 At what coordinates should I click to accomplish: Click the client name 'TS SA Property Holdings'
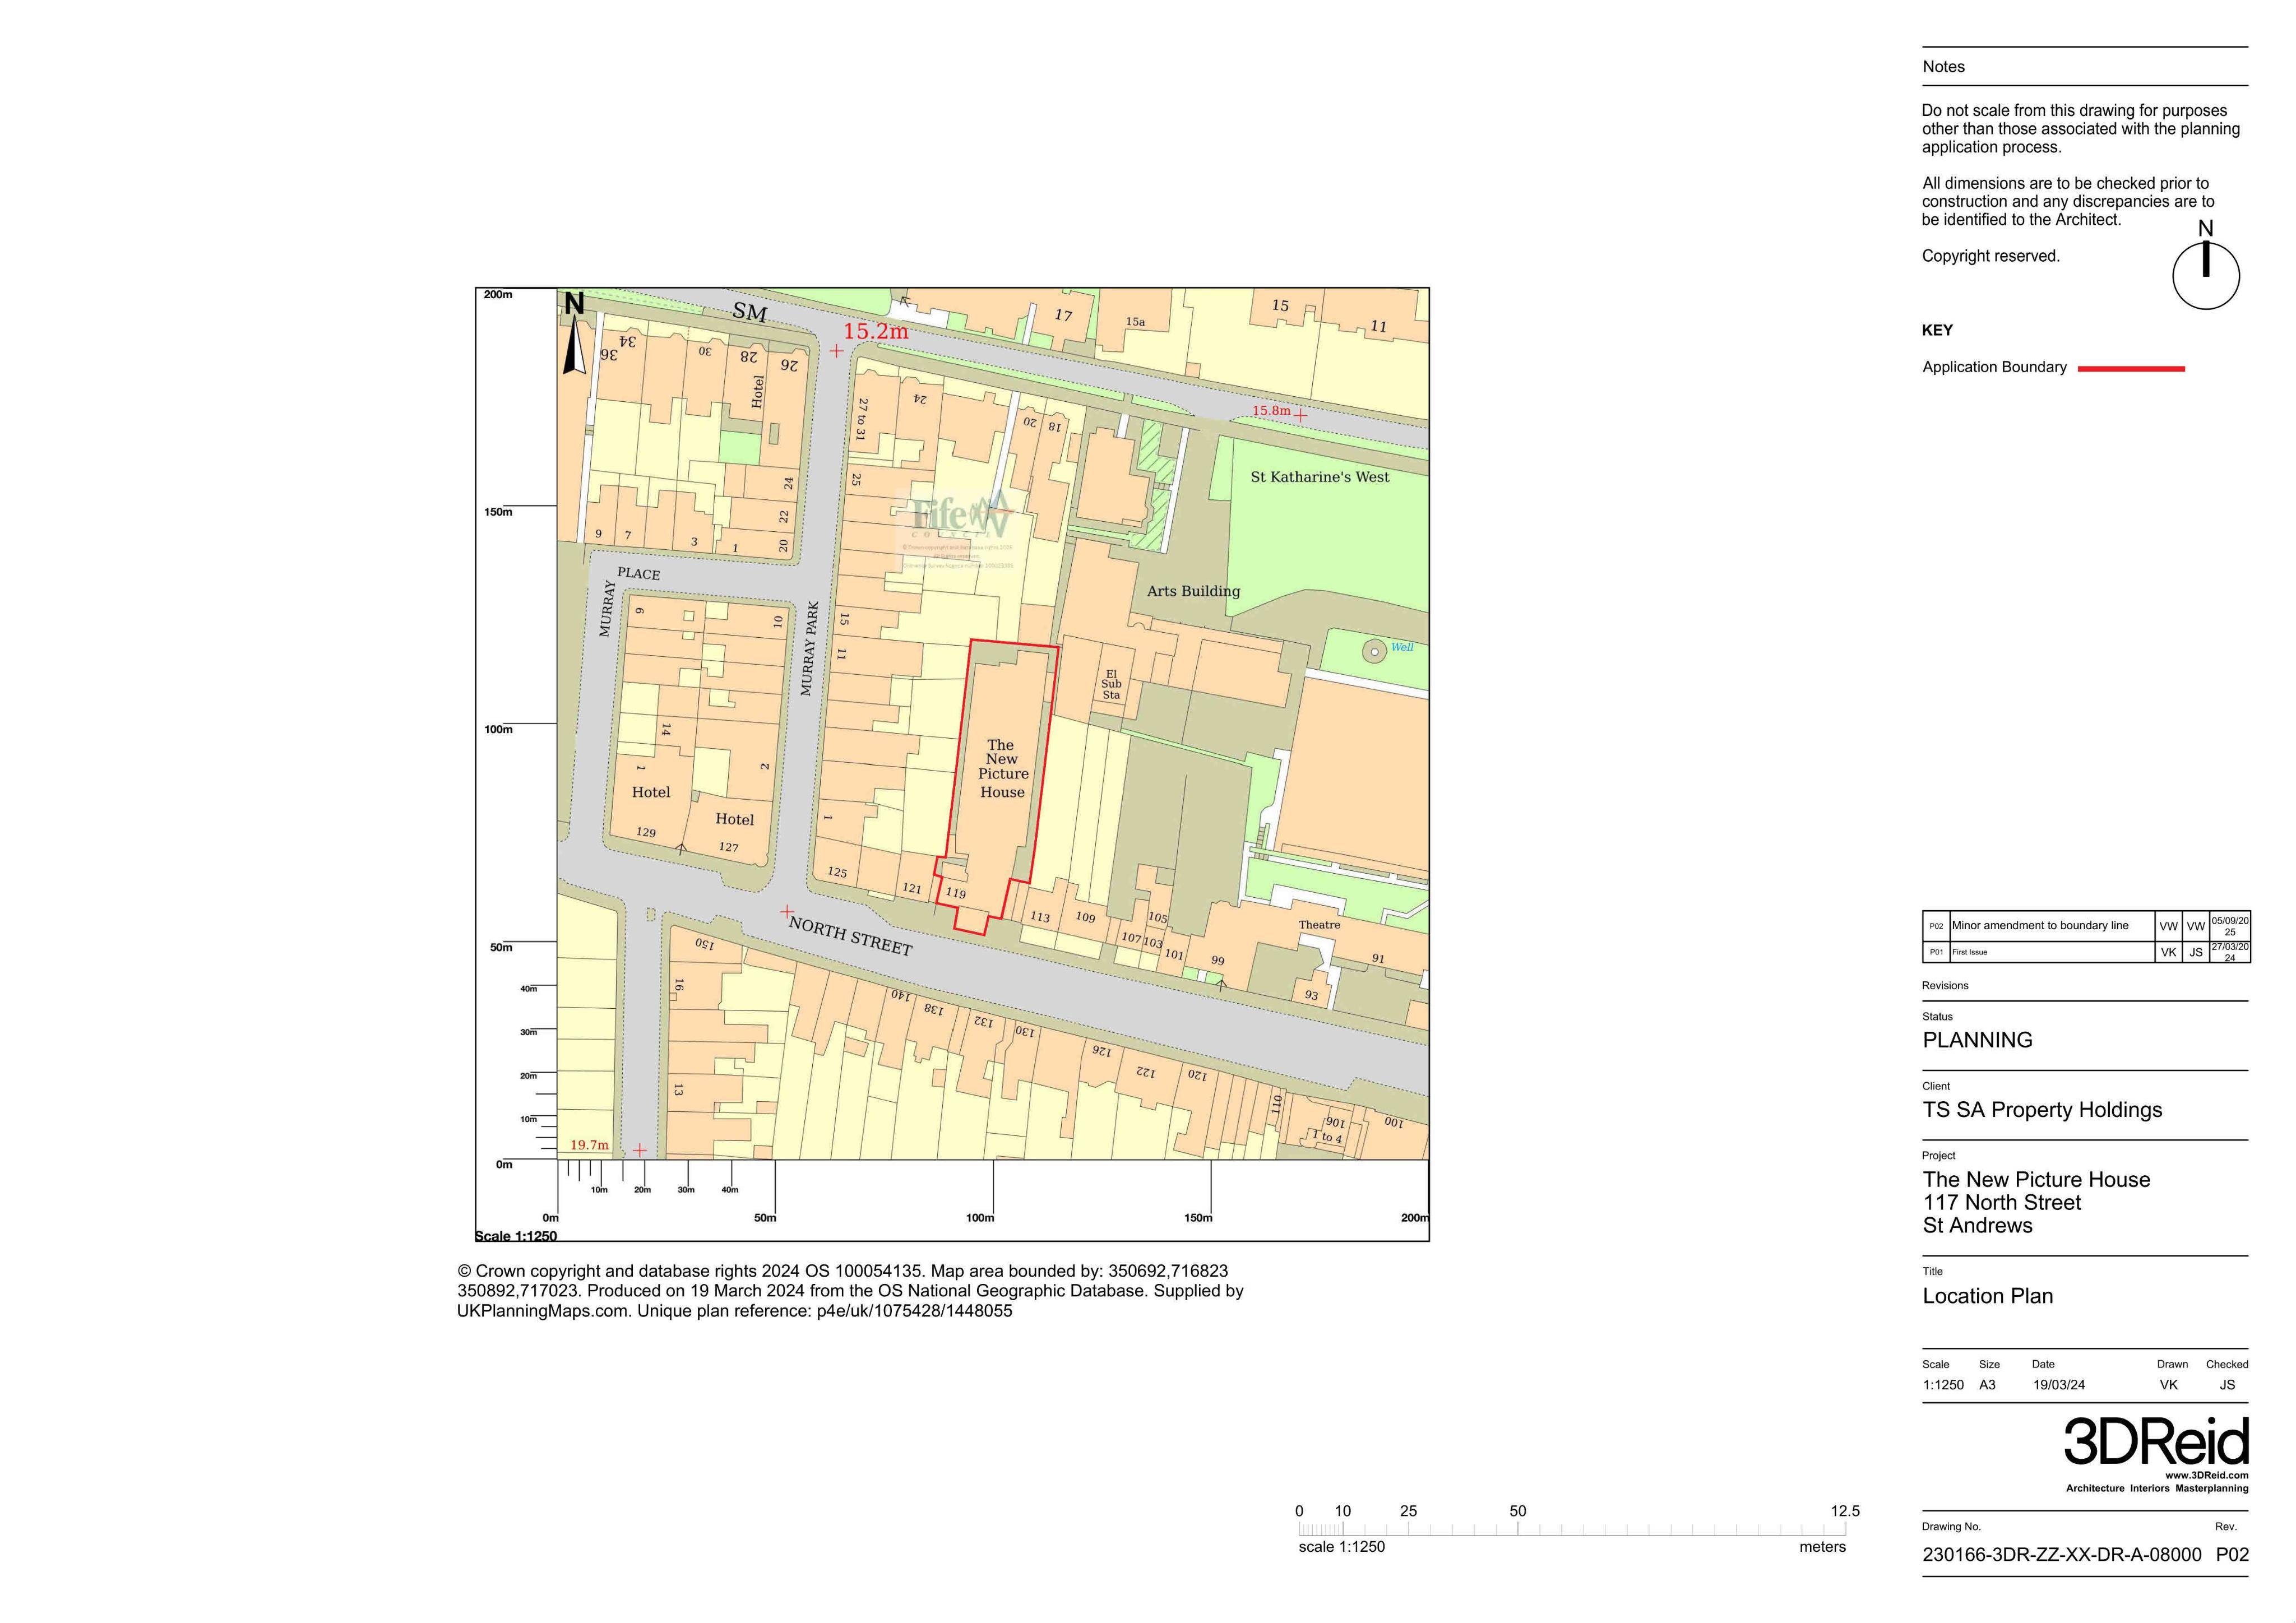[2041, 1110]
